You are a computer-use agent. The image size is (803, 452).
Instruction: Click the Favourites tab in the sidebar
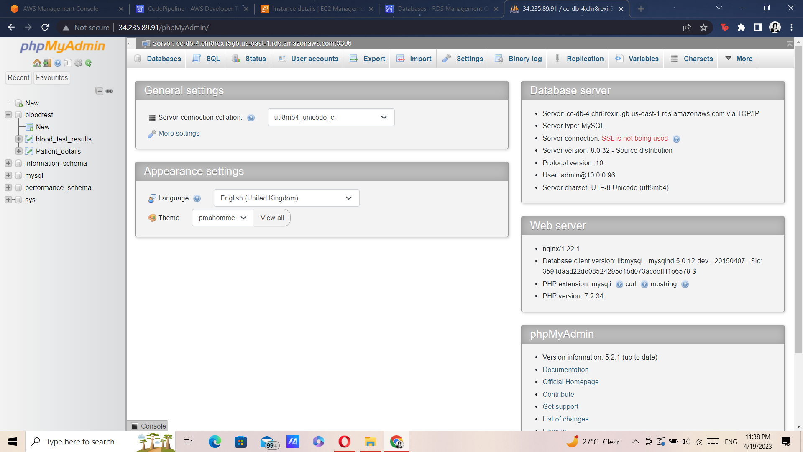click(51, 77)
